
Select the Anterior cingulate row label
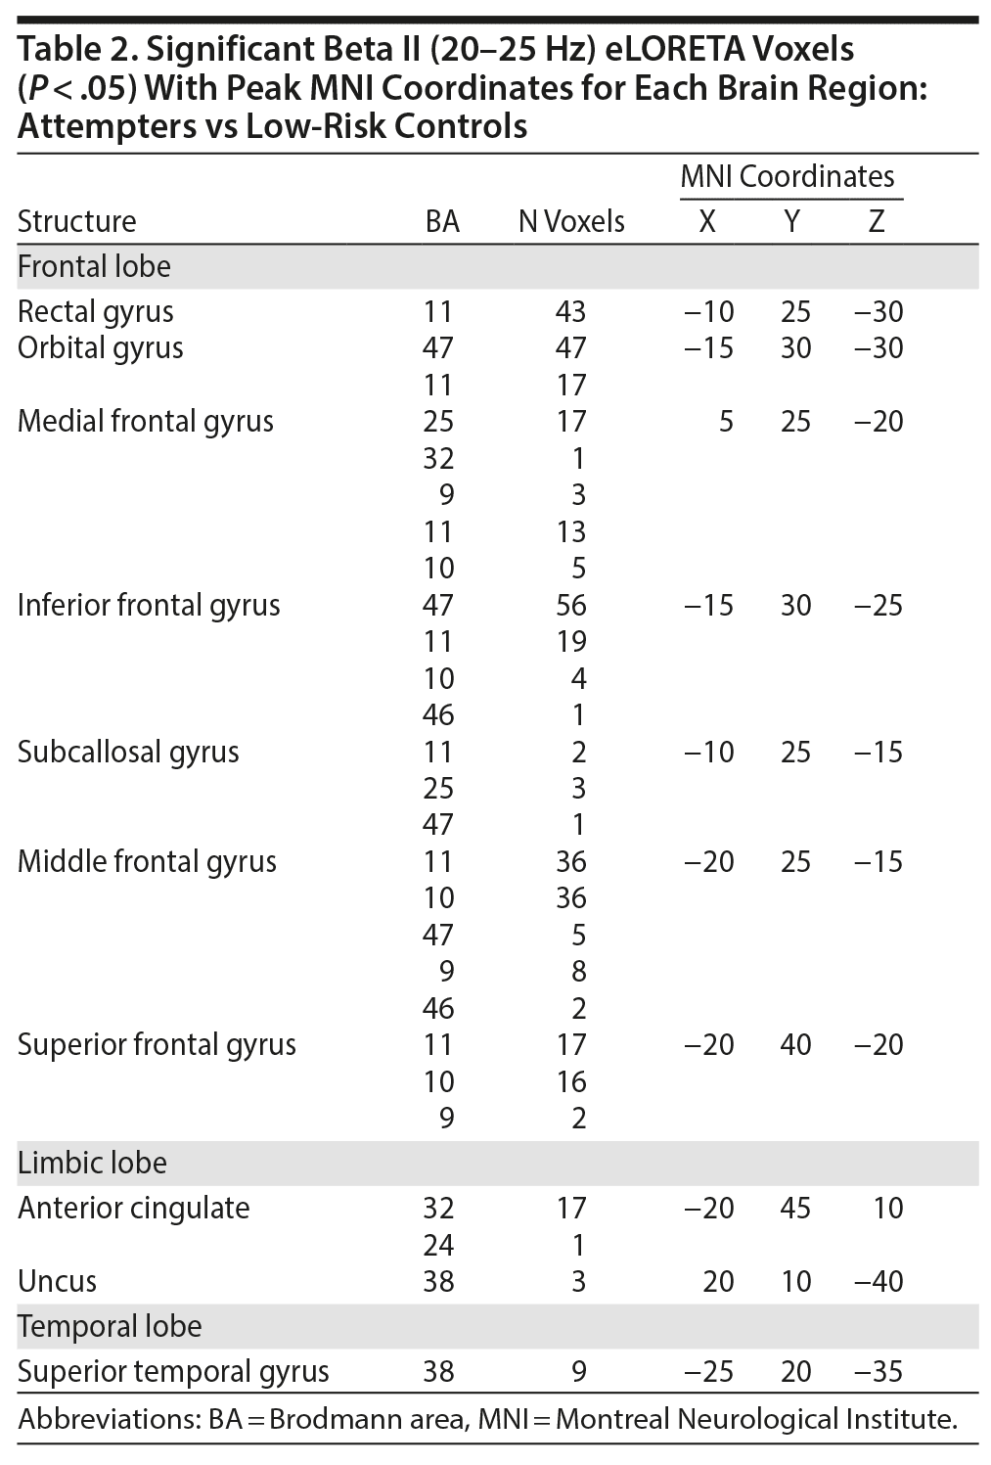click(x=133, y=1208)
